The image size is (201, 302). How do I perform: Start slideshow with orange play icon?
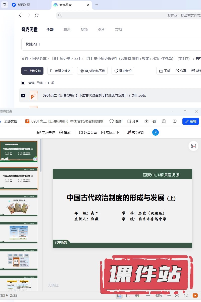[195, 295]
